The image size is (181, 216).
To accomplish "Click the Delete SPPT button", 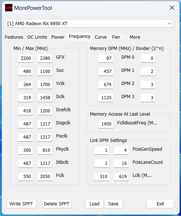I will 57,204.
